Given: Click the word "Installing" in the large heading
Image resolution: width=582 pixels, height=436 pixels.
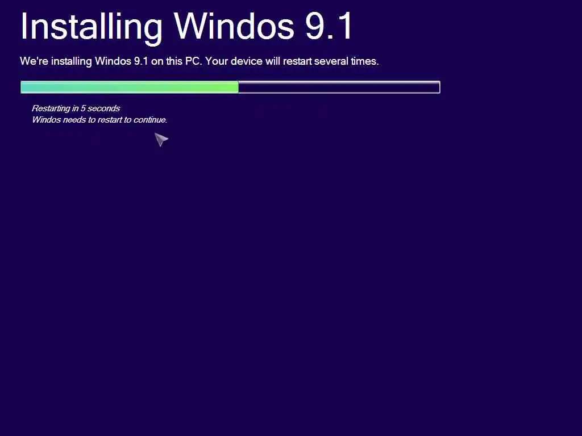Looking at the screenshot, I should pos(92,27).
